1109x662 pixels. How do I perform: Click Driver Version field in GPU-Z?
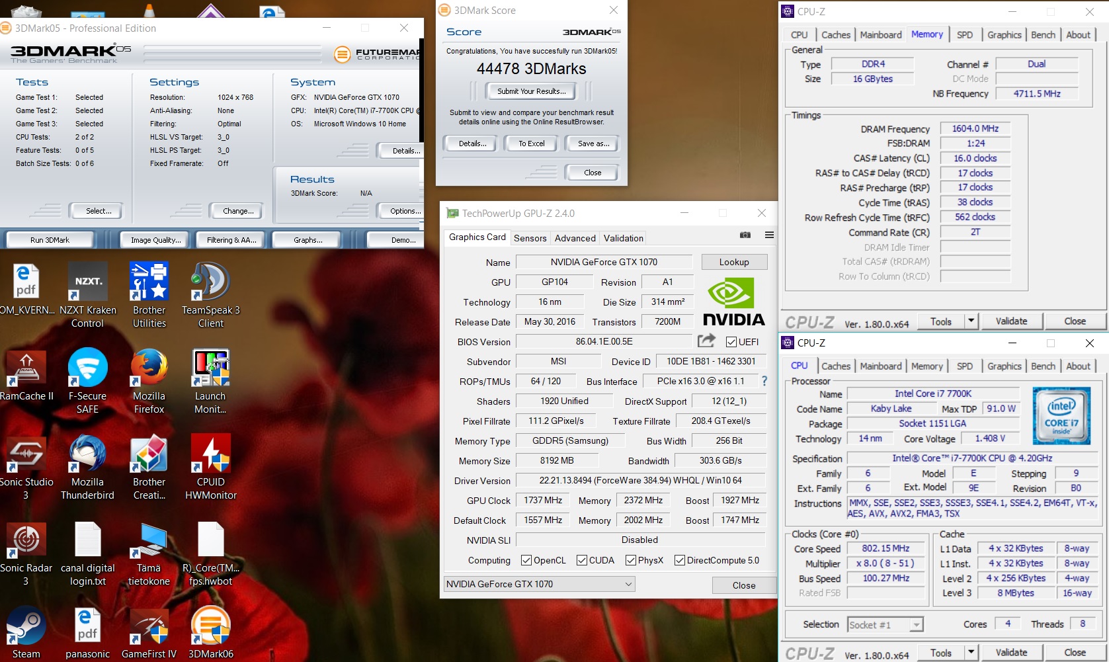pos(640,480)
